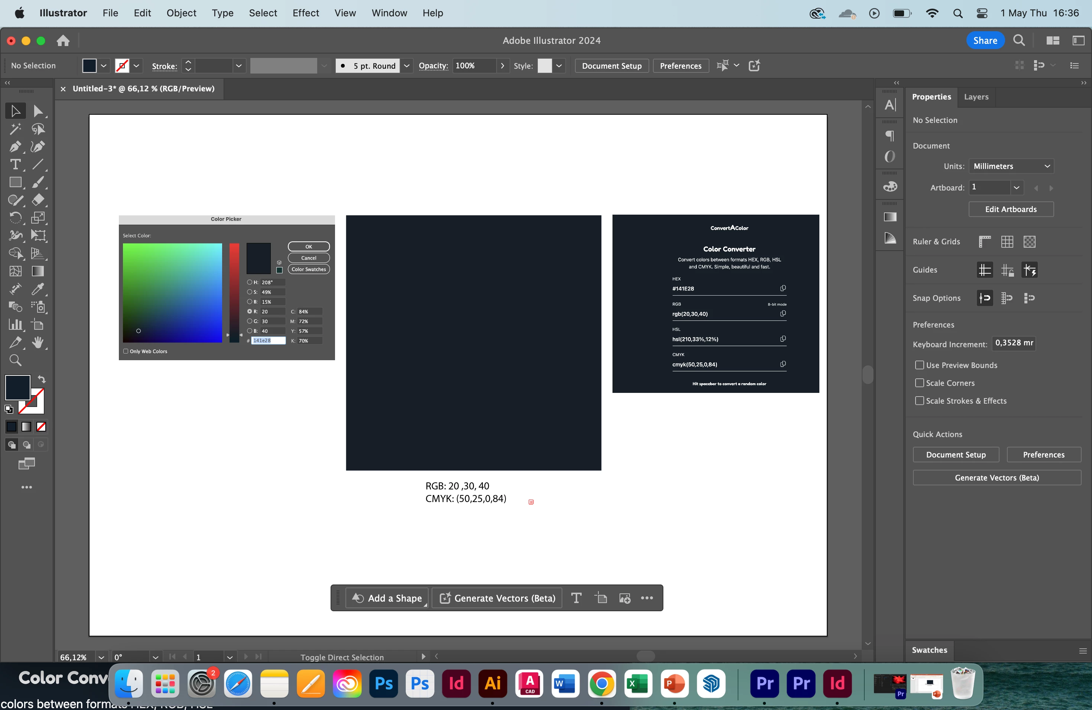Choose the Hand tool
The image size is (1092, 710).
pos(38,343)
